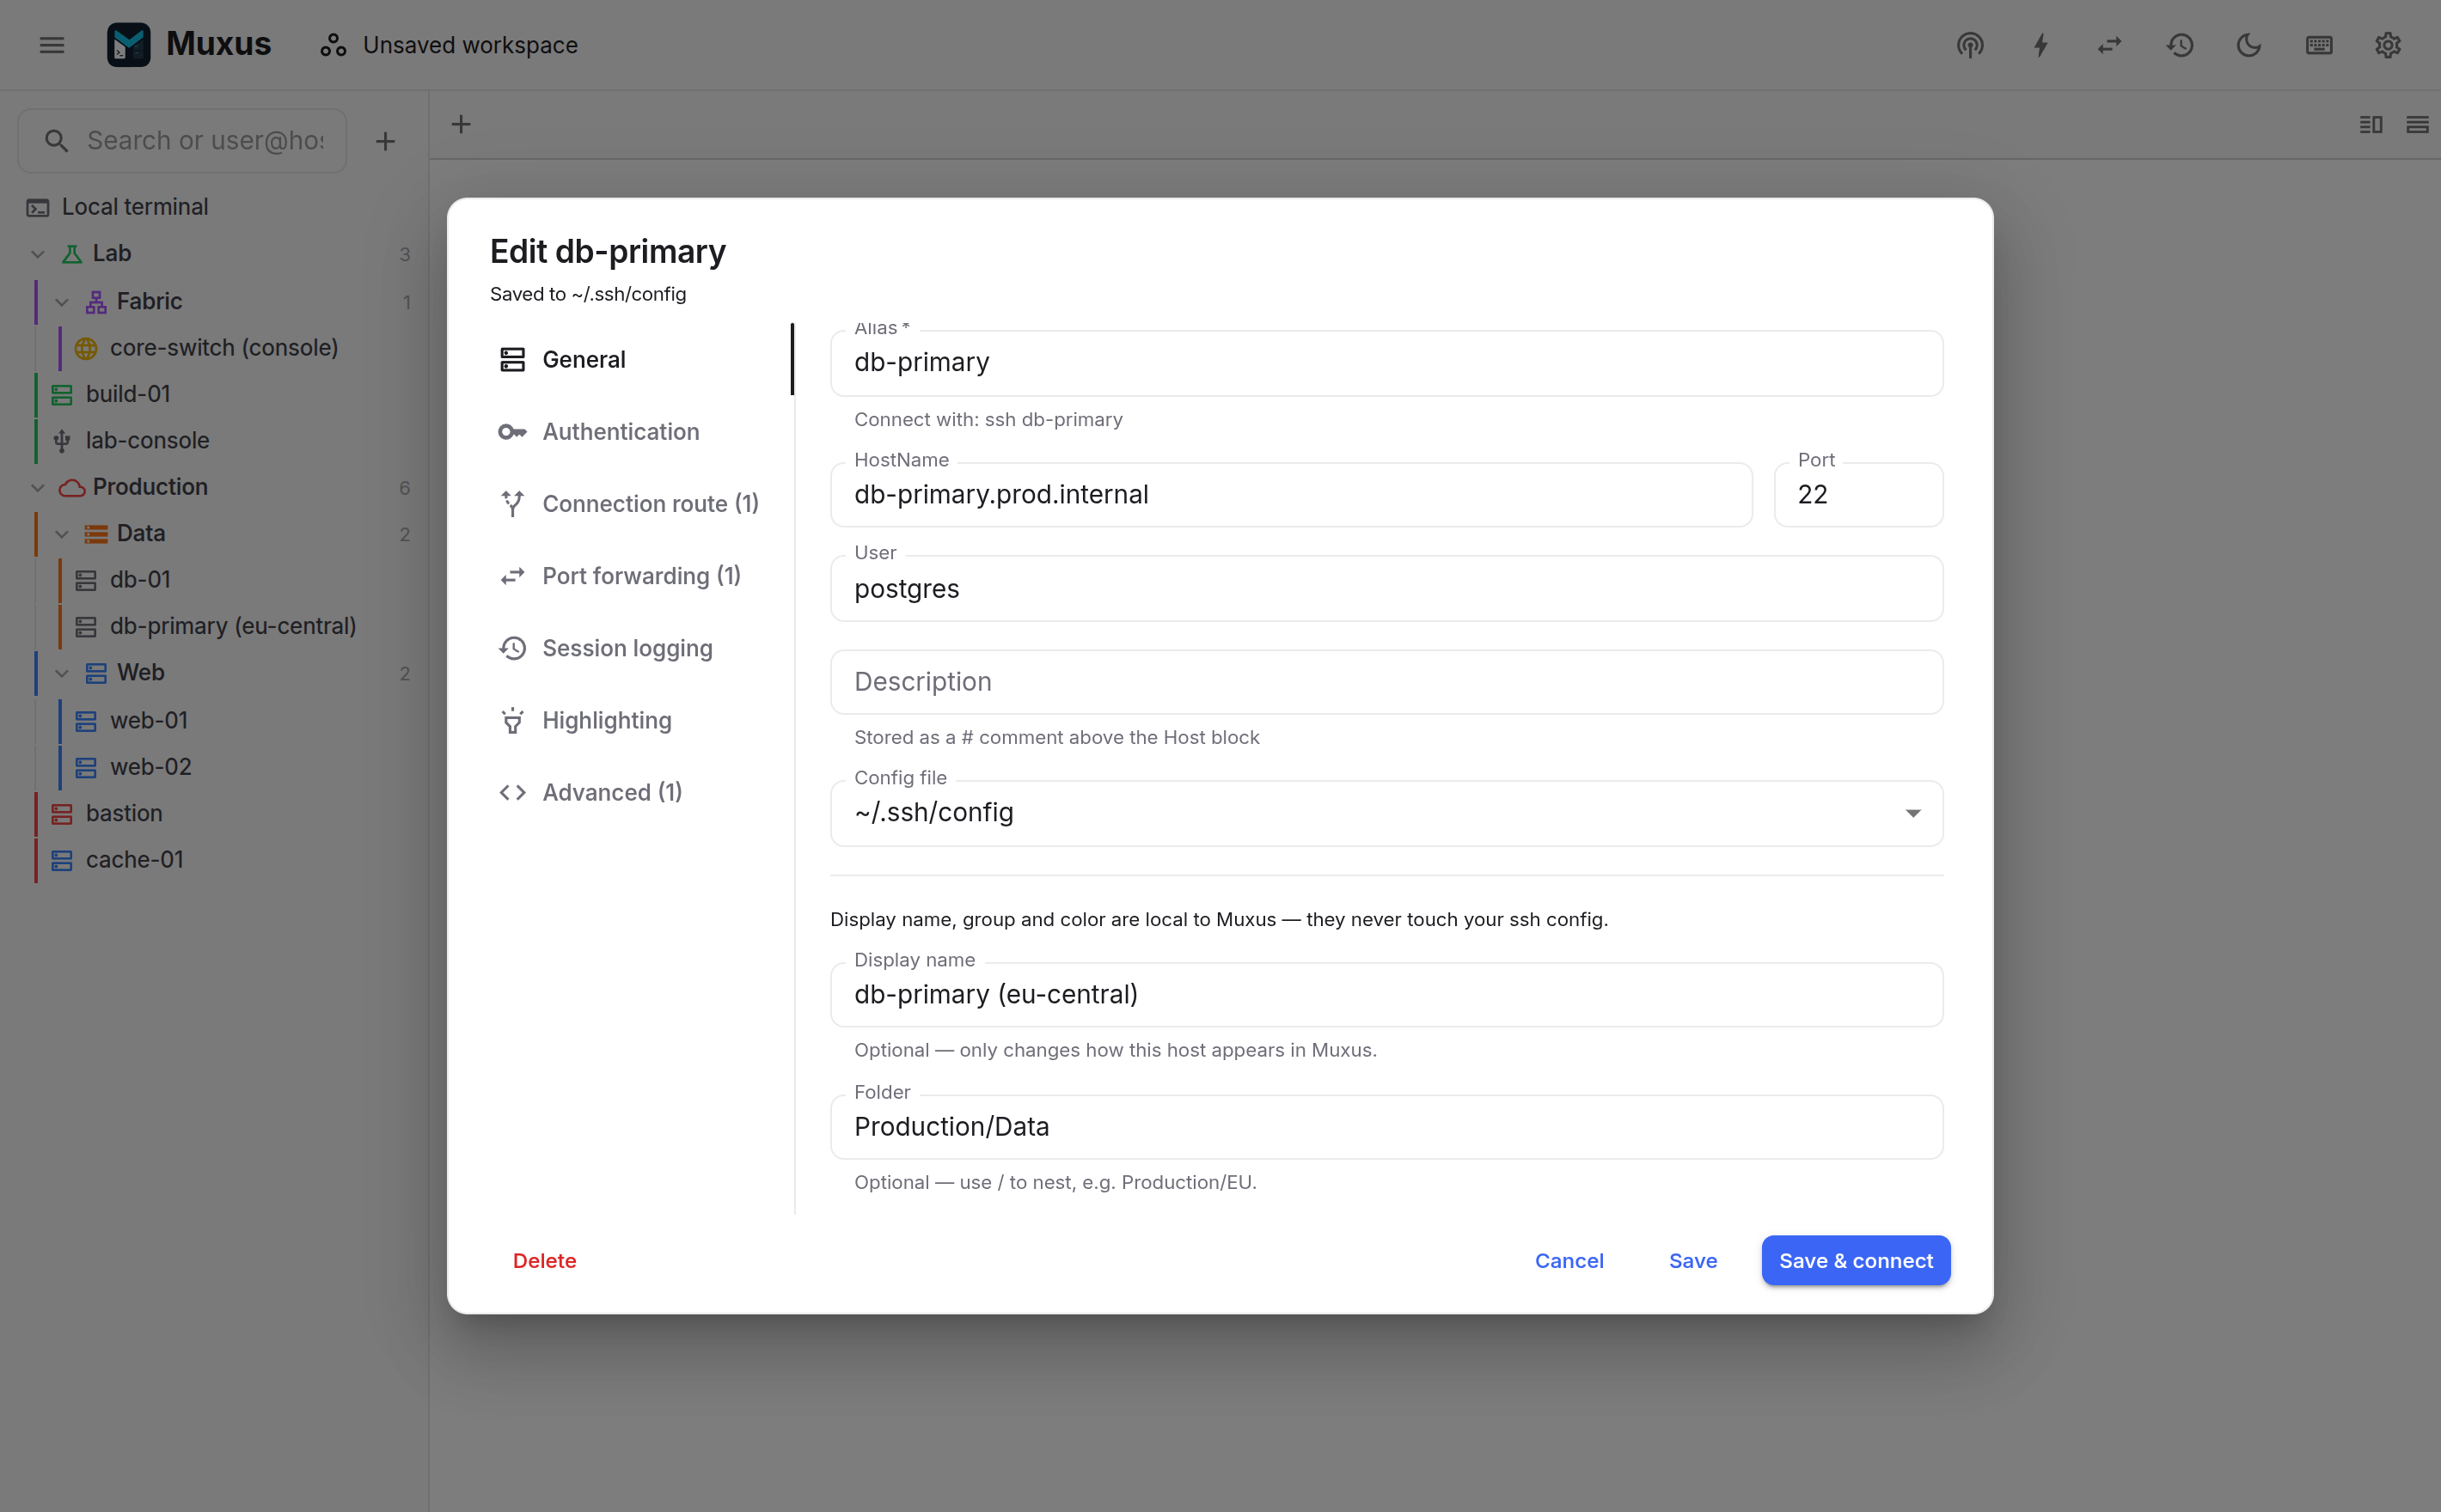
Task: Click the lightning bolt quick actions icon
Action: click(x=2040, y=45)
